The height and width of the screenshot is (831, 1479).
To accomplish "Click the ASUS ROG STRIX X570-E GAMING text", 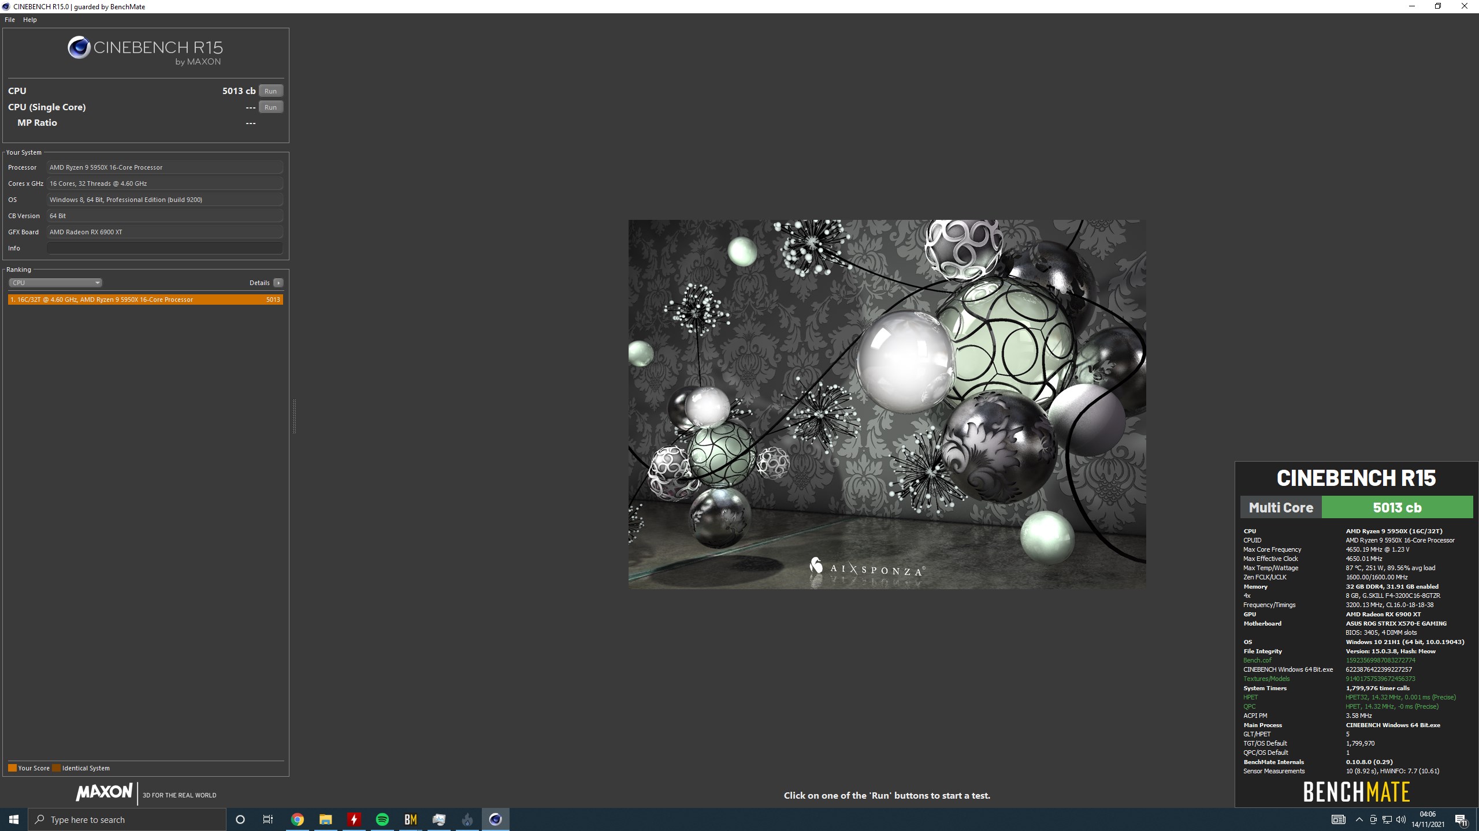I will click(1396, 623).
